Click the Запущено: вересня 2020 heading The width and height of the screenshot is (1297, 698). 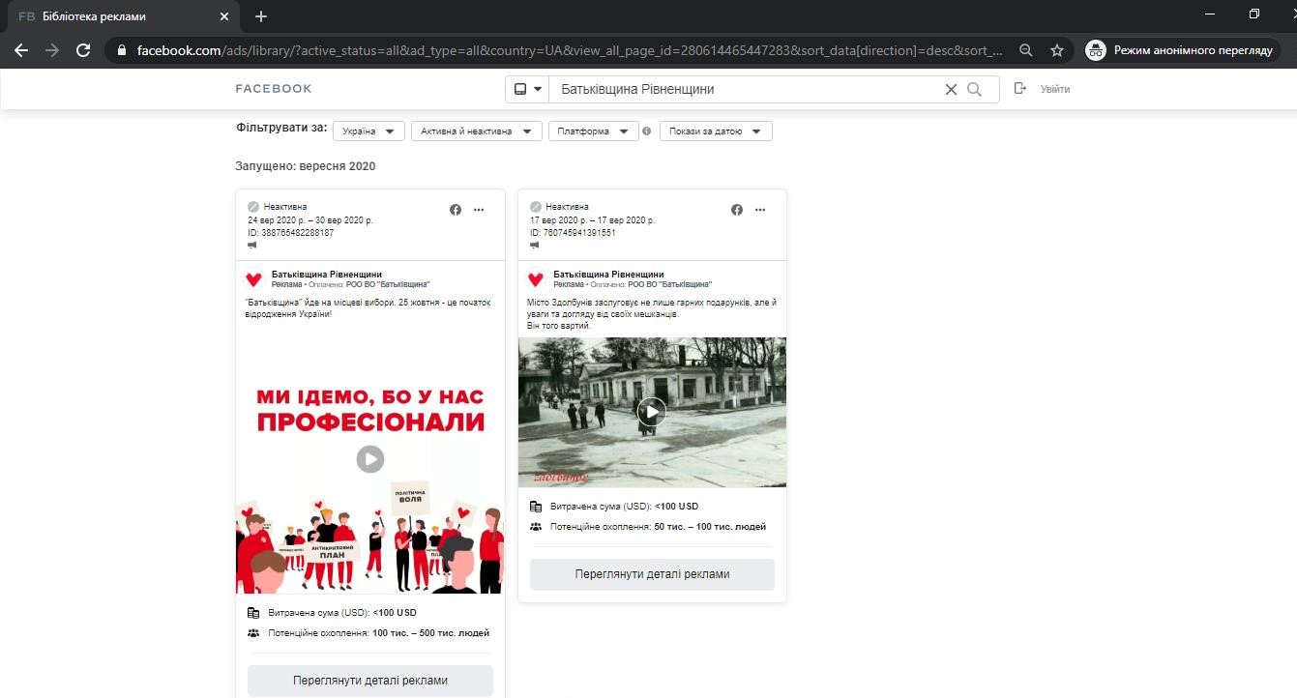tap(306, 166)
